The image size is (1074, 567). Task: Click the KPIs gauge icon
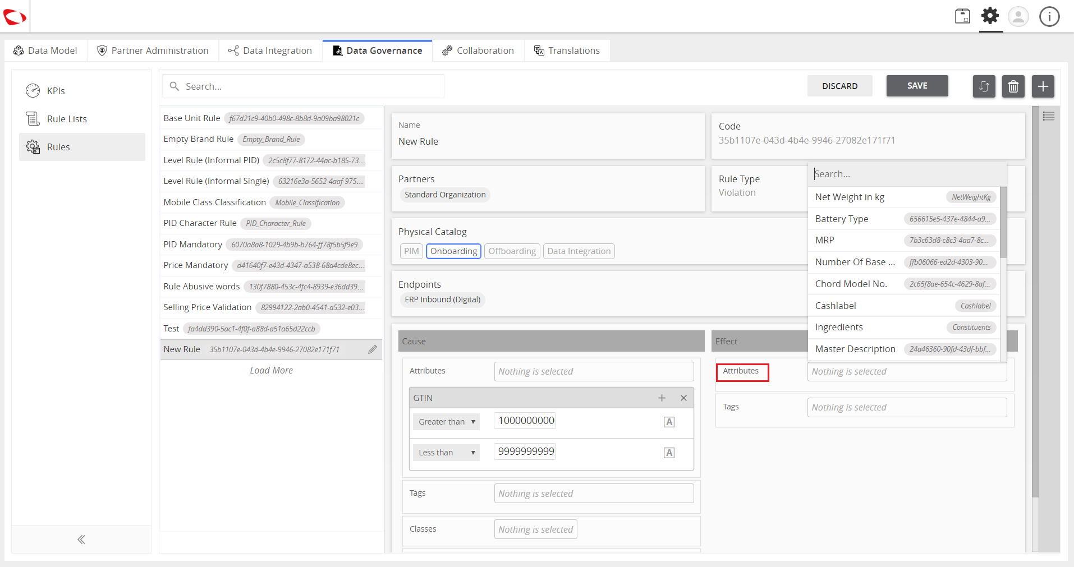[33, 90]
